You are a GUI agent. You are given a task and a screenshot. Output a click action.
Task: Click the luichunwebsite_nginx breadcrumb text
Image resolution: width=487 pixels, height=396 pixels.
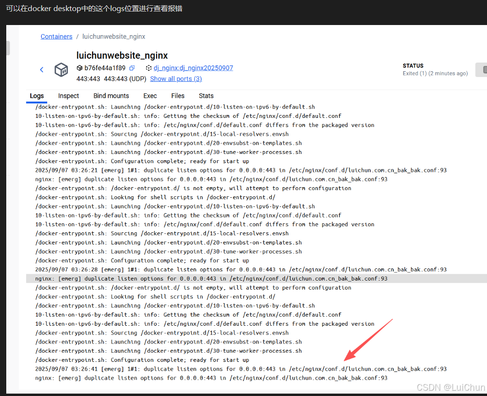114,37
